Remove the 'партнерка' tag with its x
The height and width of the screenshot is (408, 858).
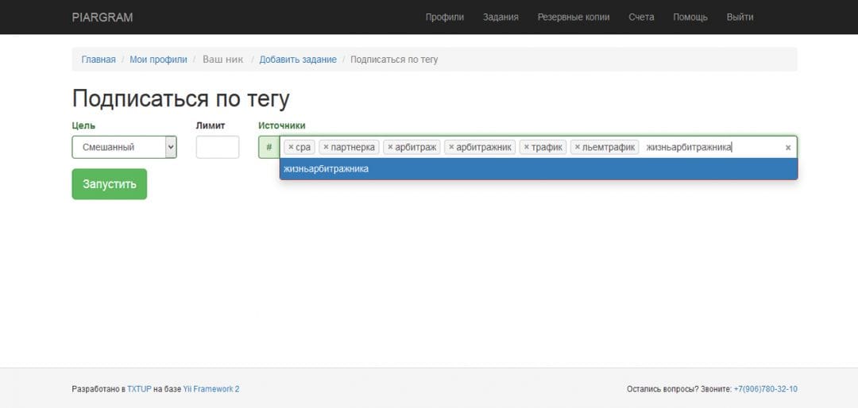click(x=326, y=147)
